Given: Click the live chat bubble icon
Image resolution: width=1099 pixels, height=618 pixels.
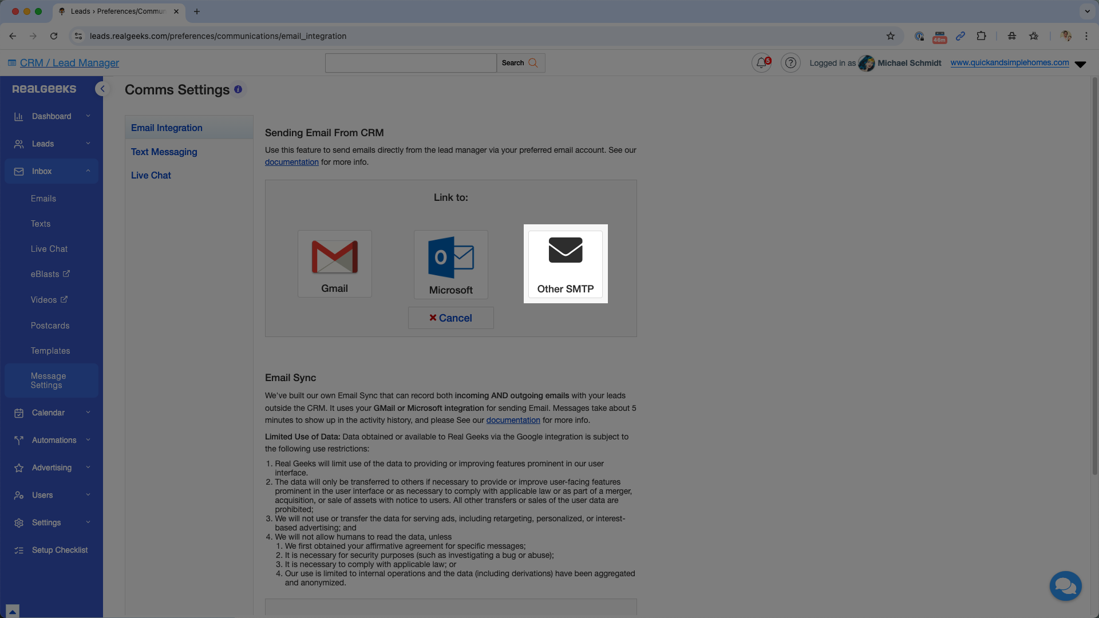Looking at the screenshot, I should tap(1065, 586).
